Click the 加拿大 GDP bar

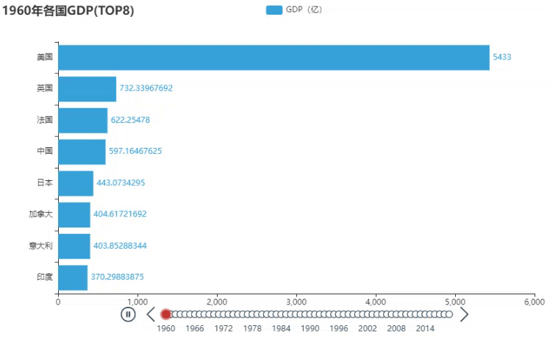74,215
